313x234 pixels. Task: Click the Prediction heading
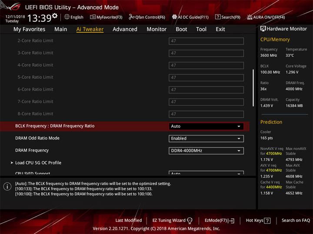coord(271,122)
